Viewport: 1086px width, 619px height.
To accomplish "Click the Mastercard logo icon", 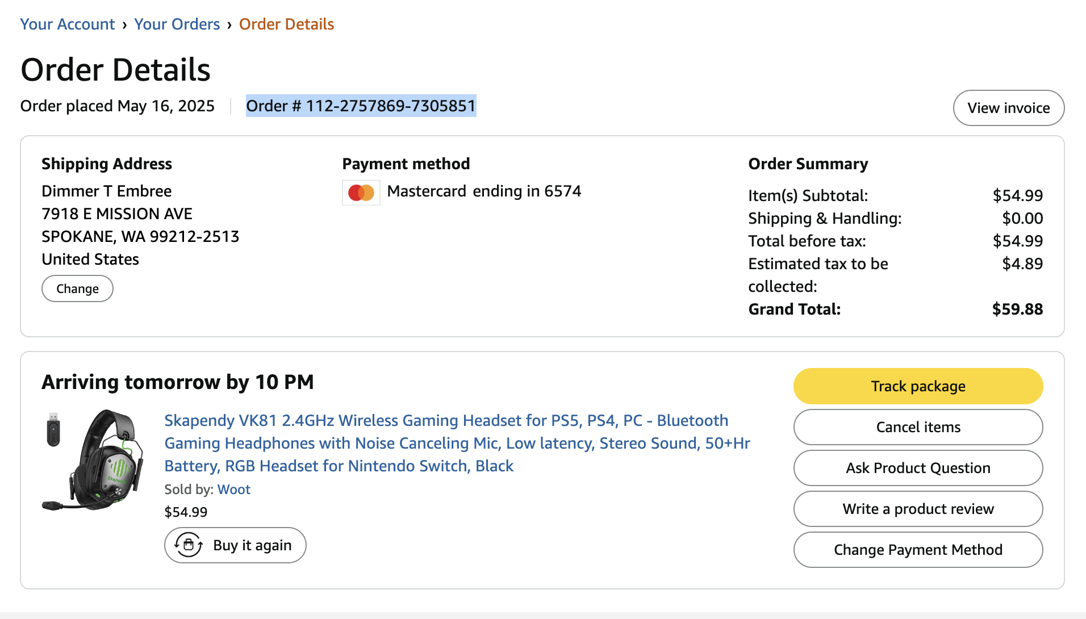I will click(361, 193).
